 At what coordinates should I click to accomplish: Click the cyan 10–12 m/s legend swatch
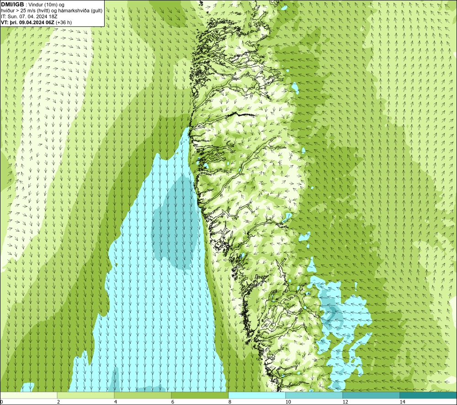click(314, 395)
